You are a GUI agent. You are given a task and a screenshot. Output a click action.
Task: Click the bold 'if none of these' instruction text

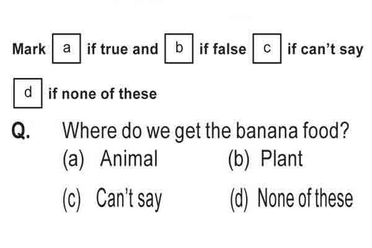coord(102,94)
